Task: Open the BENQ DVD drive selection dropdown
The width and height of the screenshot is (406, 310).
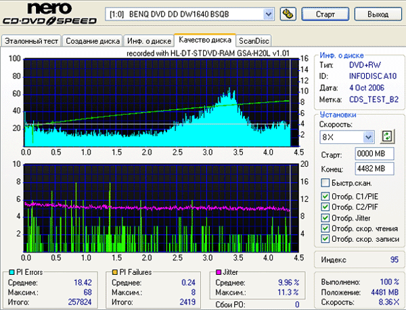Action: click(x=268, y=14)
